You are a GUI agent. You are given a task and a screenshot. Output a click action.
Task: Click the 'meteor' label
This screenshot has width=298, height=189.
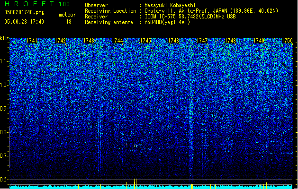coord(67,15)
